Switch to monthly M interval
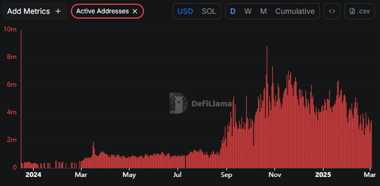The width and height of the screenshot is (380, 186). pos(263,11)
